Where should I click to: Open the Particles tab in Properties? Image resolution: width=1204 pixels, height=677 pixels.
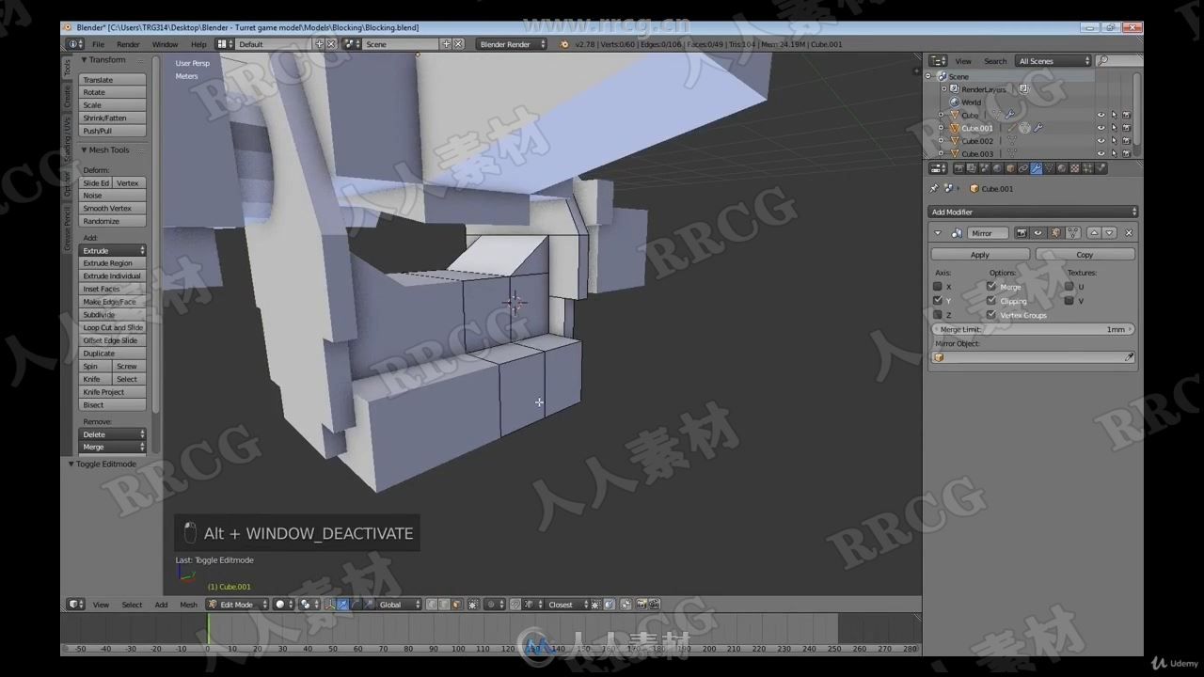click(x=1087, y=168)
